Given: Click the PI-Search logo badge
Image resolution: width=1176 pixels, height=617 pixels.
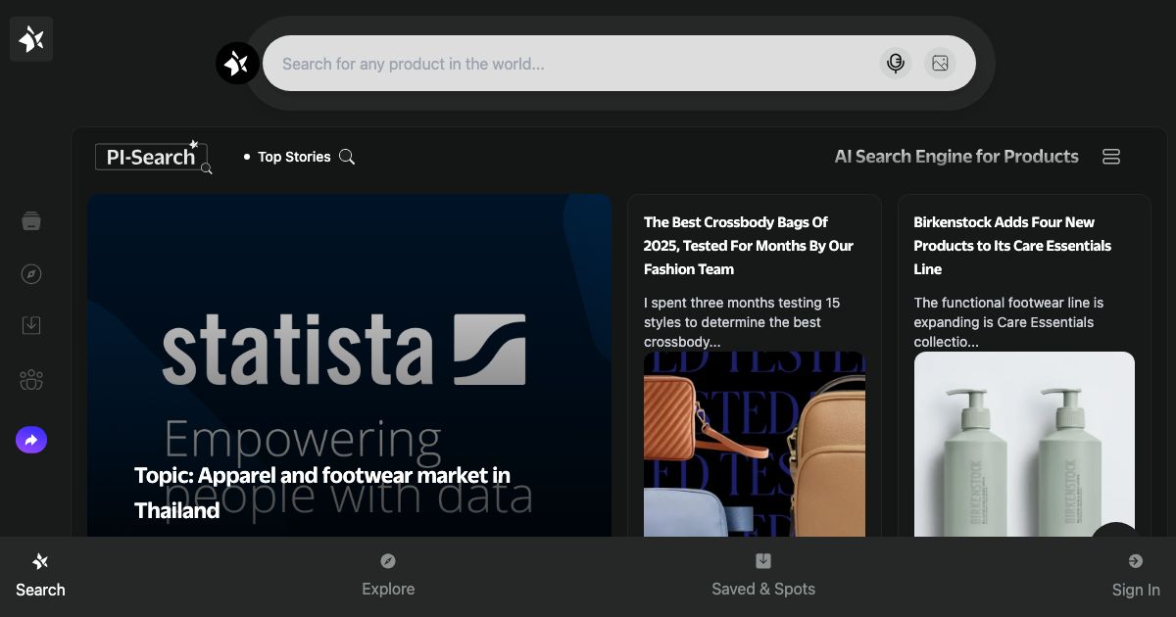Looking at the screenshot, I should pyautogui.click(x=154, y=157).
